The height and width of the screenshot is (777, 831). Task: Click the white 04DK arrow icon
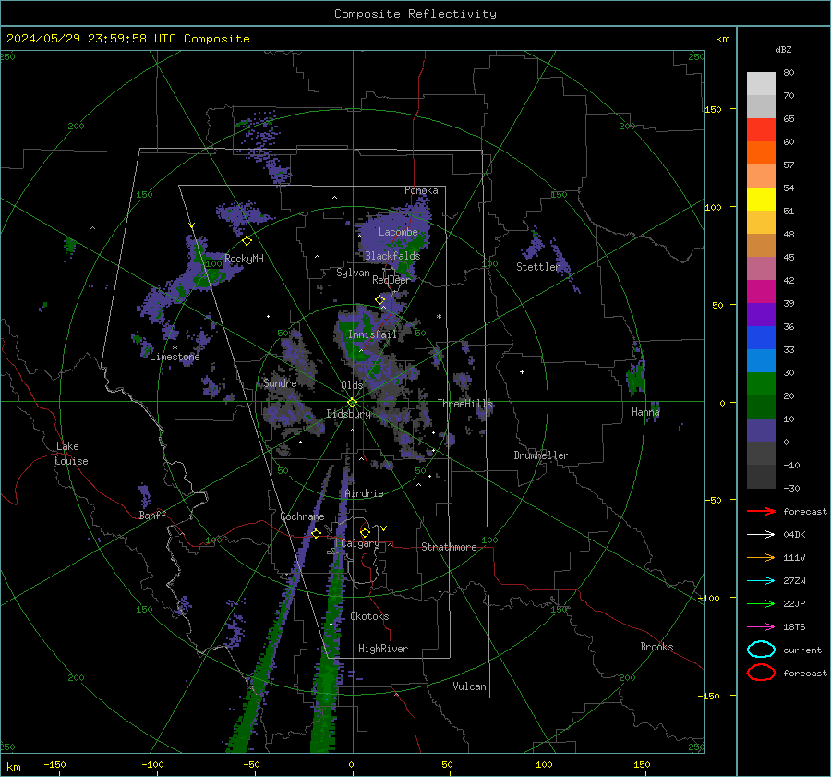761,534
